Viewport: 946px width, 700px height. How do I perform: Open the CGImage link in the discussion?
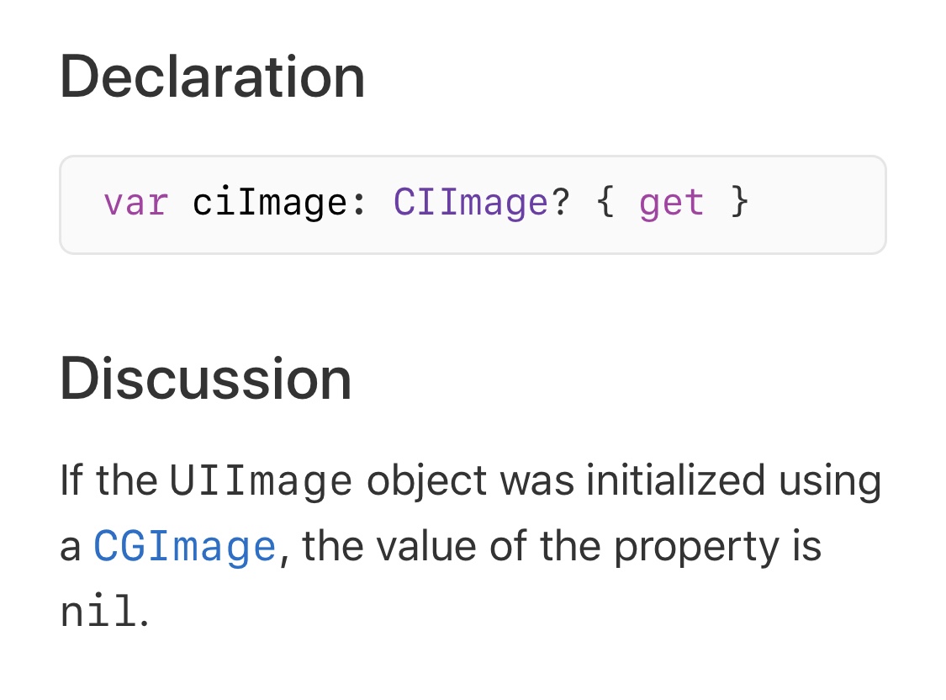point(185,546)
